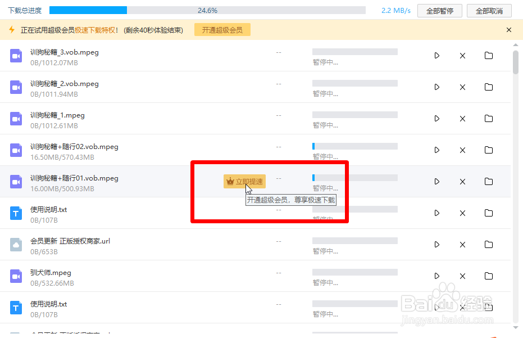Select the 驯犬师.mpeg file name
The image size is (523, 338).
click(x=51, y=273)
